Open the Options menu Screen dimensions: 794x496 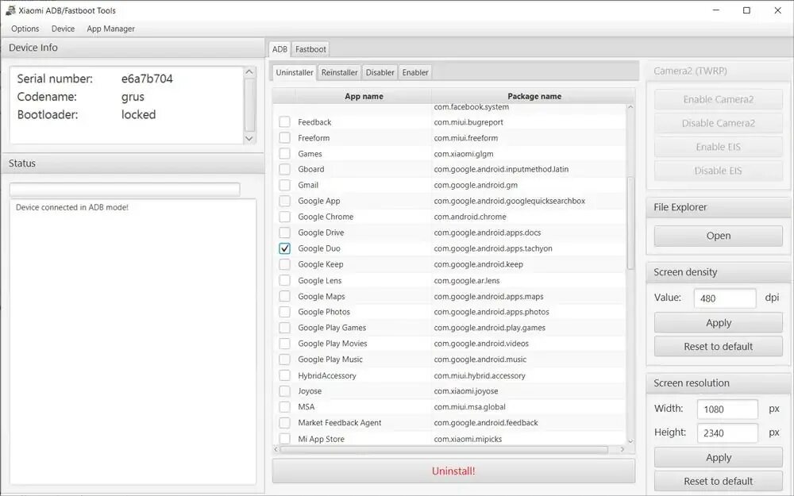point(25,29)
